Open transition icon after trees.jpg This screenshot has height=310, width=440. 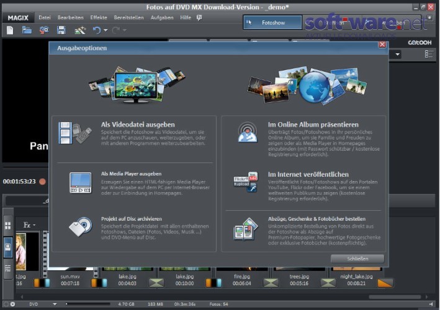[328, 283]
